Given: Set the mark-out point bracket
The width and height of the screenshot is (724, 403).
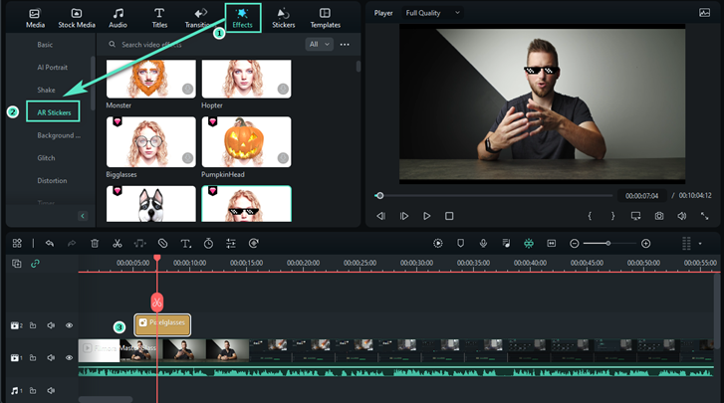Looking at the screenshot, I should (612, 216).
